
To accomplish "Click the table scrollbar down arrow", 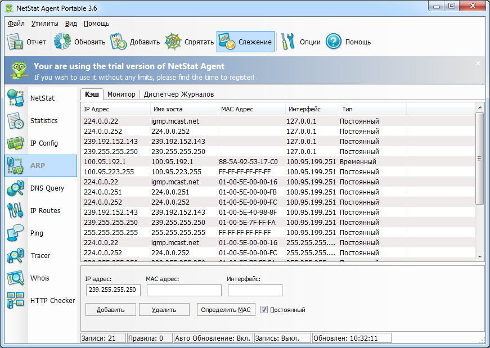I will pos(480,257).
